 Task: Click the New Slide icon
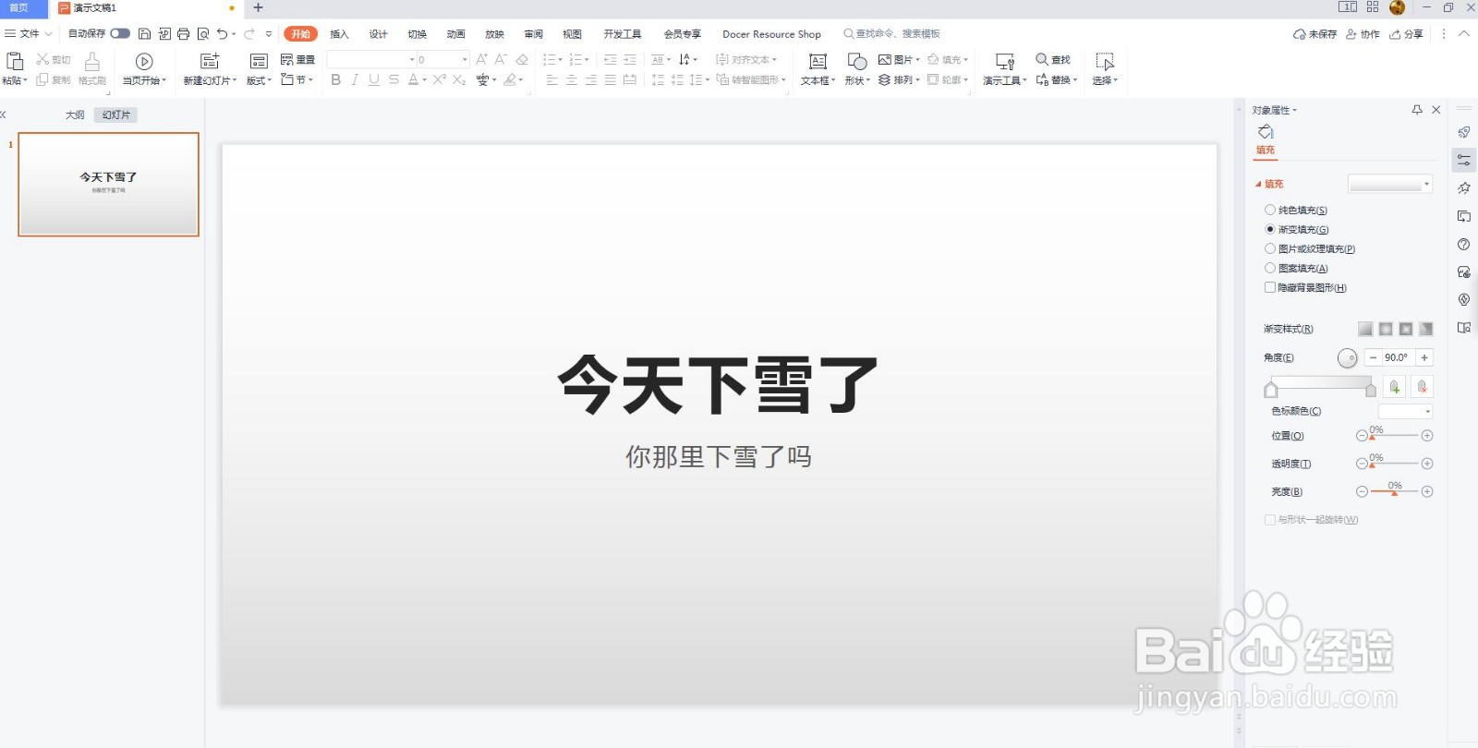click(210, 62)
